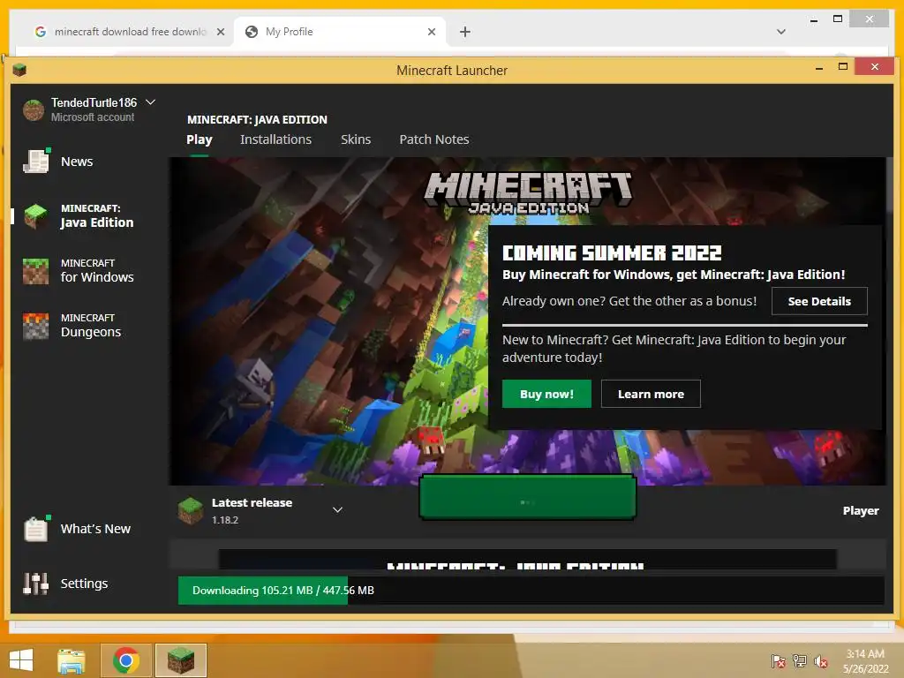Click the Microsoft account label

(93, 117)
